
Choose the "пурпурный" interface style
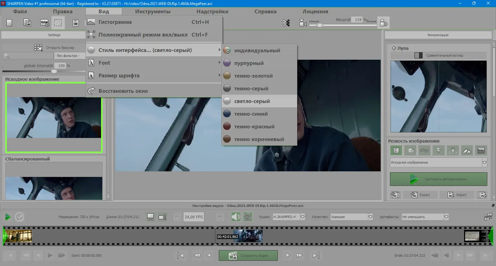click(259, 63)
